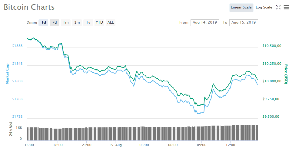Click the 15. Aug marker on timeline
Screen dimensions: 299x151
[x=115, y=145]
